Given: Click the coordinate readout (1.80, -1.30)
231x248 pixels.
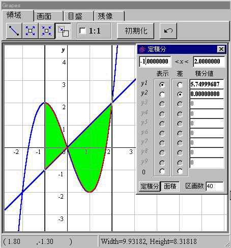Looking at the screenshot, I should pyautogui.click(x=38, y=241).
